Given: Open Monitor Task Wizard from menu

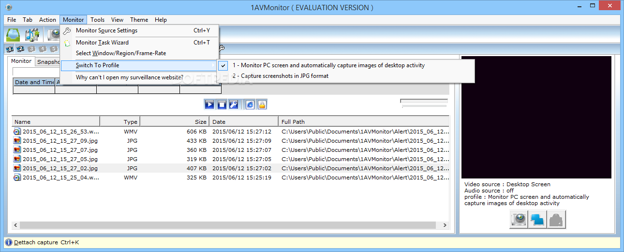Looking at the screenshot, I should (139, 43).
